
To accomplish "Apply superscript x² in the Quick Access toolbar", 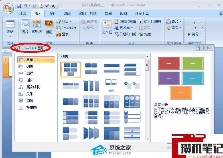I will click(47, 6).
